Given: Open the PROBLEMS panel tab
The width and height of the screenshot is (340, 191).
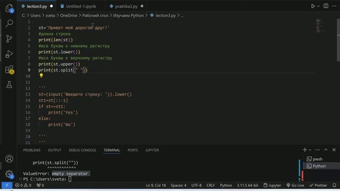Looking at the screenshot, I should pyautogui.click(x=32, y=150).
